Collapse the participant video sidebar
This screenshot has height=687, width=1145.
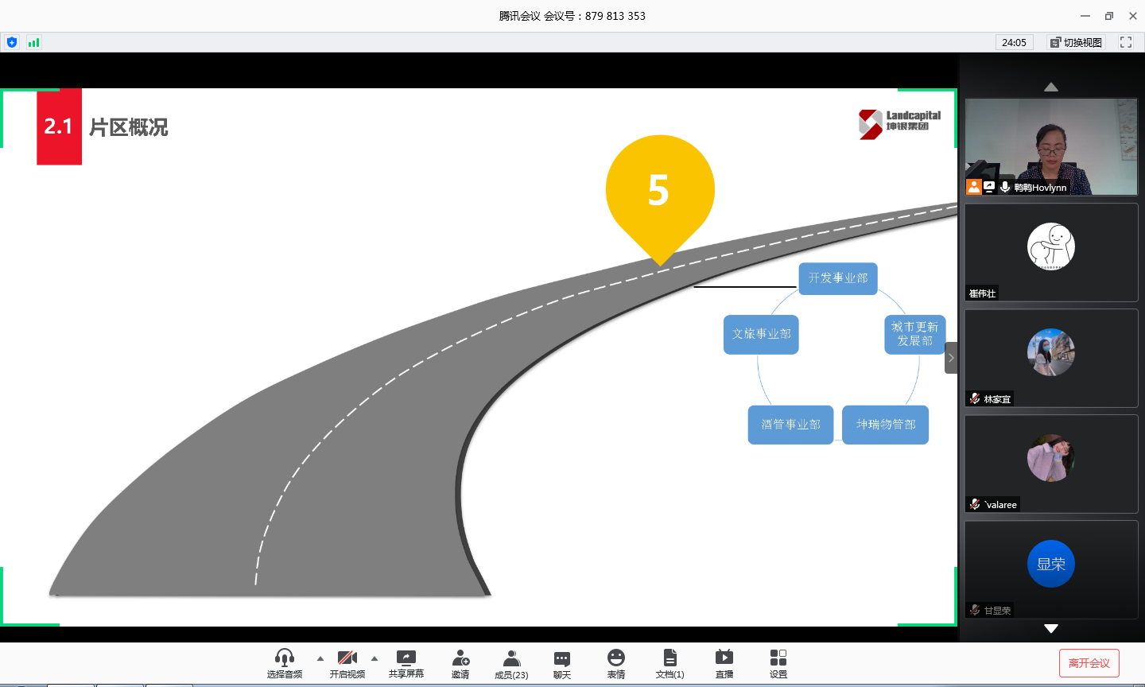click(951, 358)
